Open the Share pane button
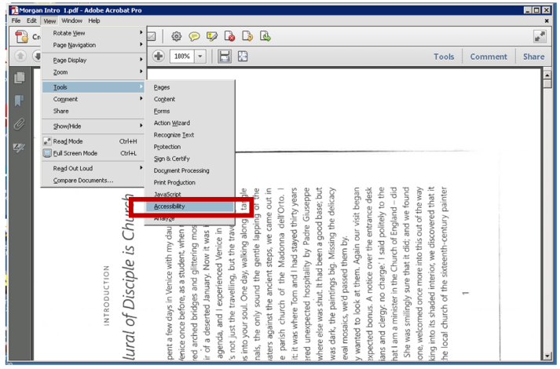Screen dimensions: 560x369 tap(533, 57)
